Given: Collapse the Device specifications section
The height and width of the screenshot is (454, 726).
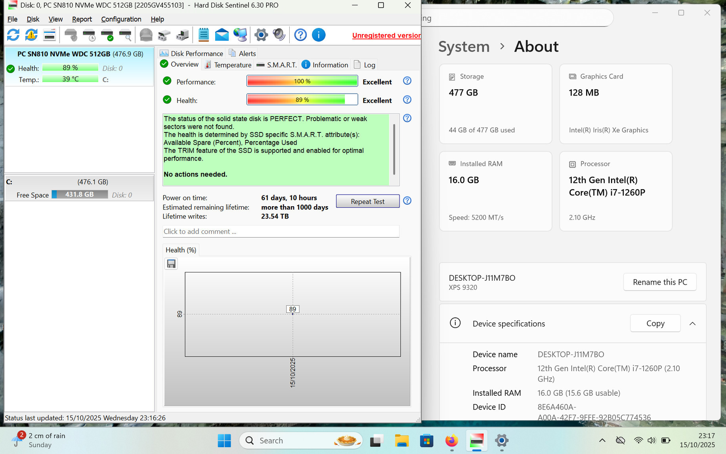Looking at the screenshot, I should pos(693,324).
